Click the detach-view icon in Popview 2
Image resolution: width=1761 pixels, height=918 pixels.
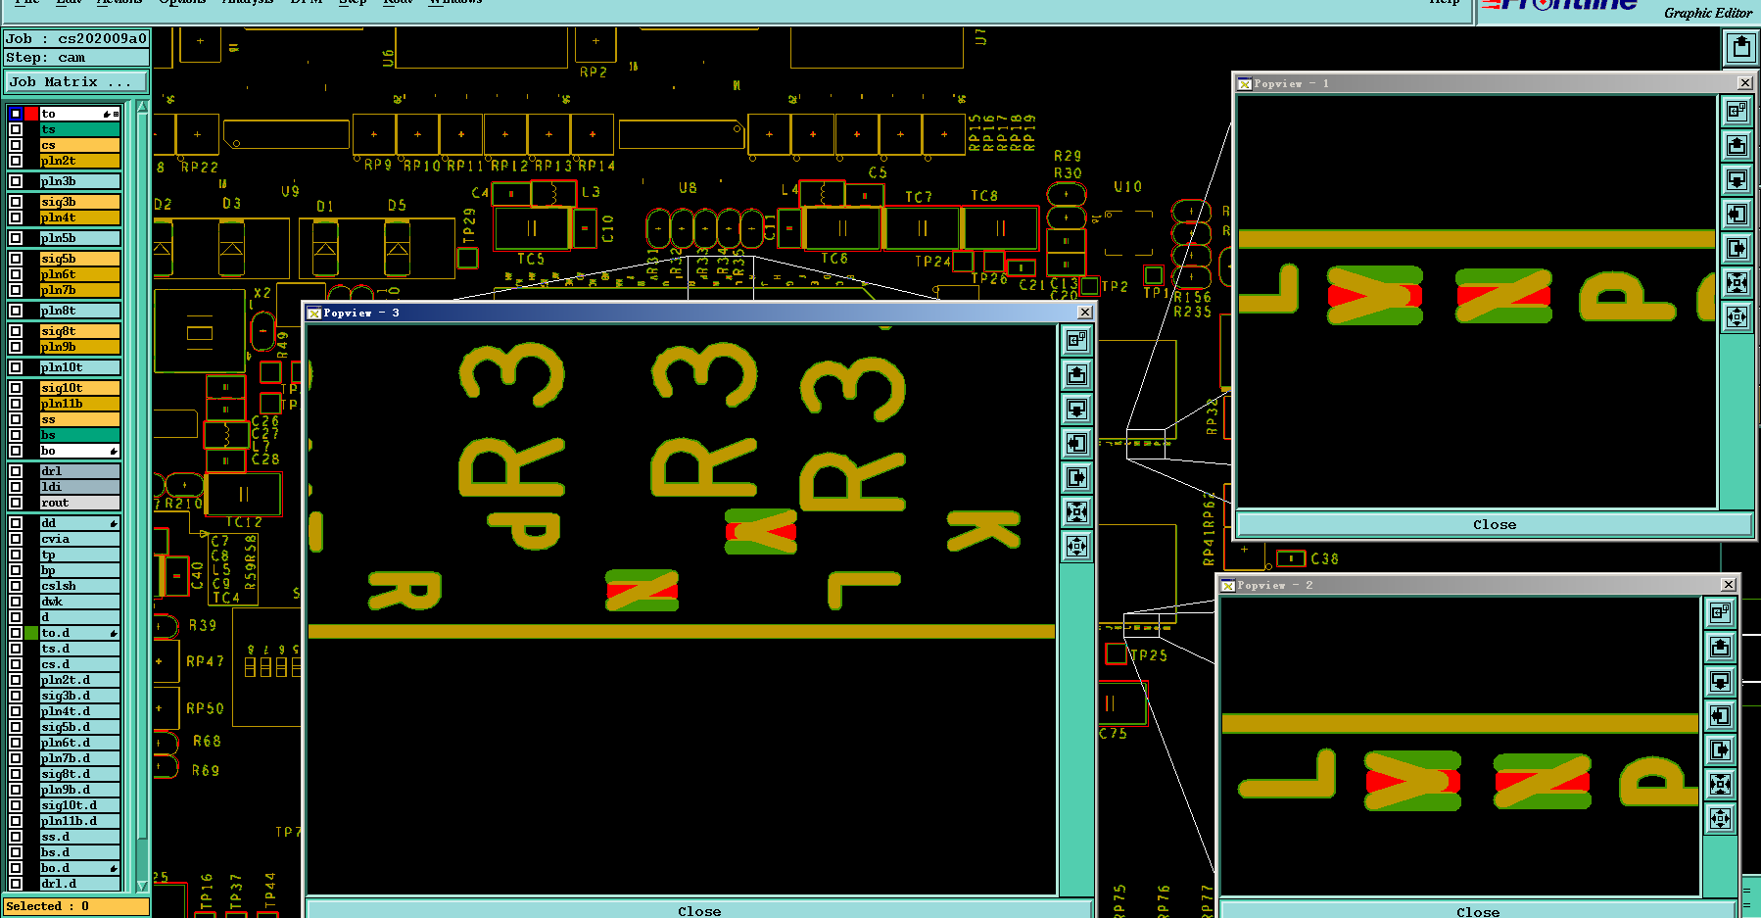1720,612
